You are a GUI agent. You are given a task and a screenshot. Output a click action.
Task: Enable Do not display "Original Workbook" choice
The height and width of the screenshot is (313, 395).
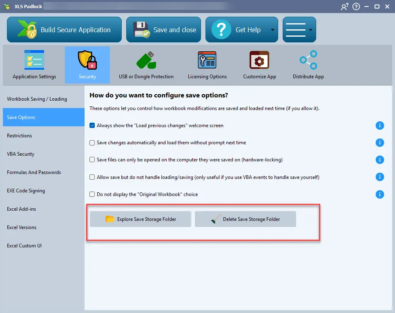click(92, 194)
